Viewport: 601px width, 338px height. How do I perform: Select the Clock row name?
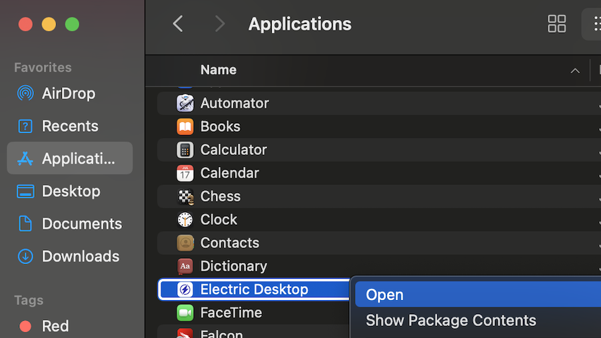pyautogui.click(x=219, y=220)
